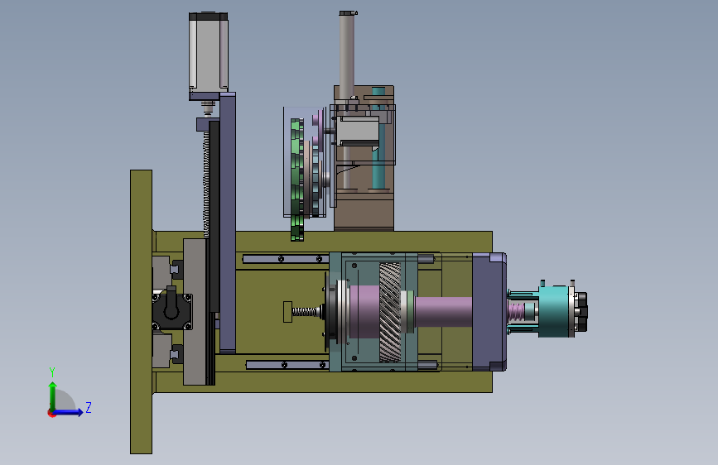Viewport: 718px width, 465px height.
Task: Select the helical gear on purple spindle
Action: pyautogui.click(x=390, y=312)
